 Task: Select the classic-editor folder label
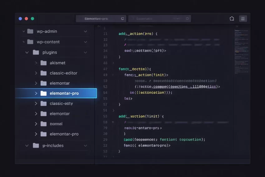(63, 73)
